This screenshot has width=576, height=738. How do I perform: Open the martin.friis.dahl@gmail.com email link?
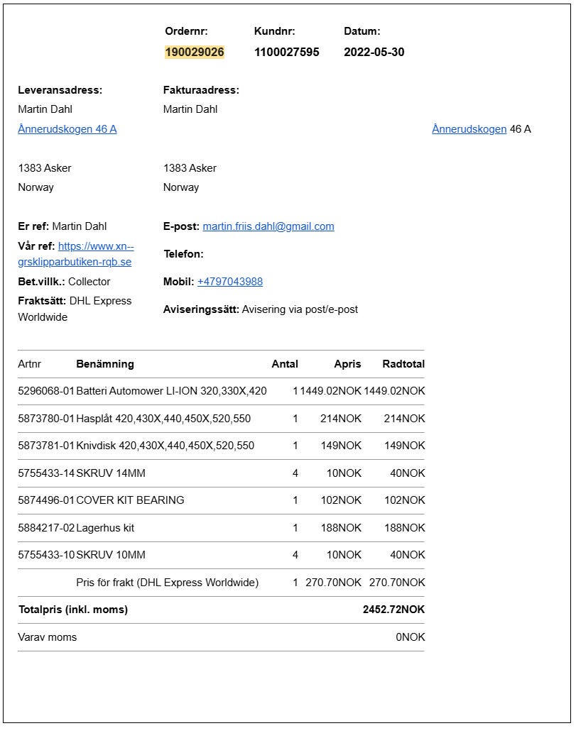tap(268, 226)
